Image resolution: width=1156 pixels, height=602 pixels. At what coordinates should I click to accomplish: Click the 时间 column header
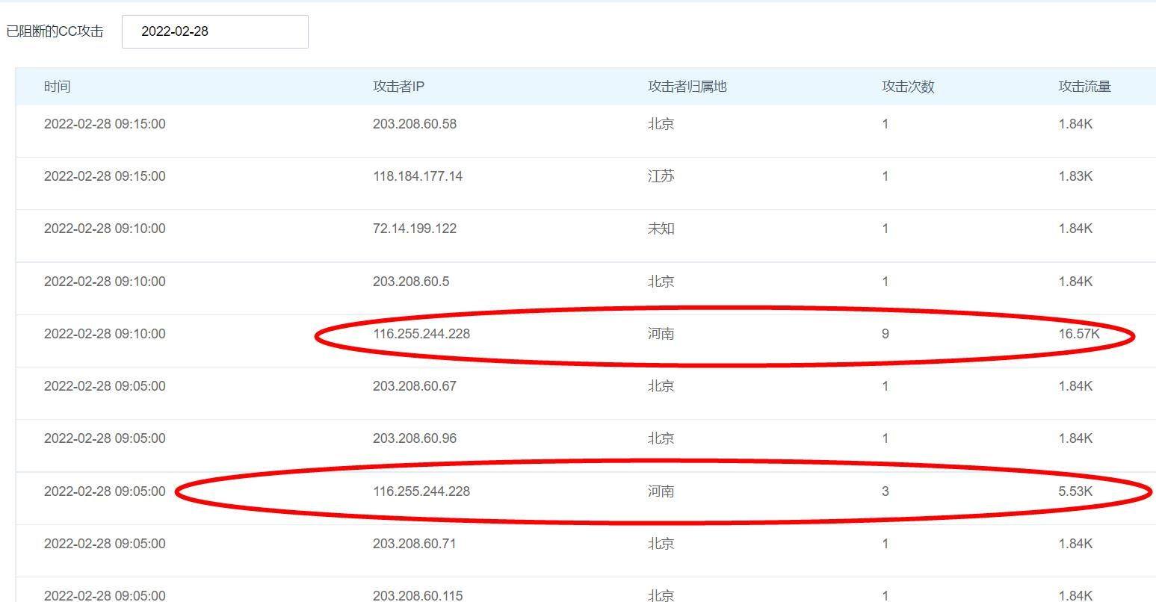tap(57, 87)
